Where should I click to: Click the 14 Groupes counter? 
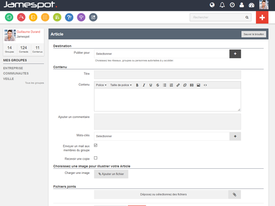tap(10, 49)
